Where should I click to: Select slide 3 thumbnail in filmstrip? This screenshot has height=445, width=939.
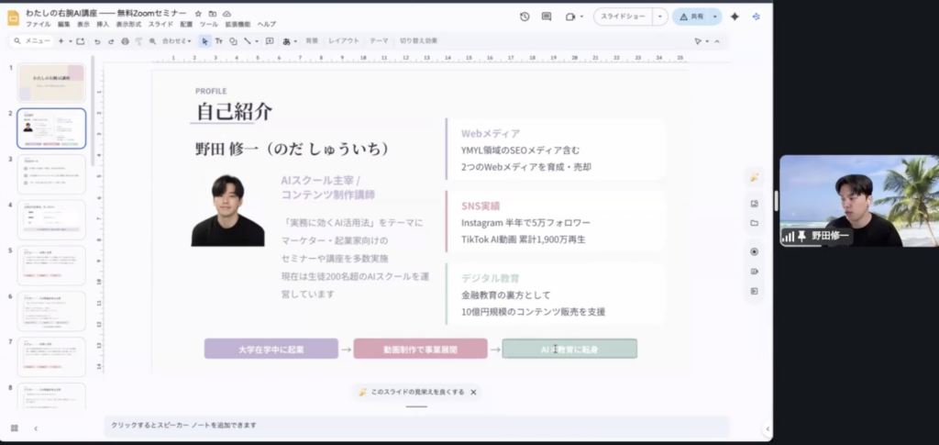click(x=51, y=174)
